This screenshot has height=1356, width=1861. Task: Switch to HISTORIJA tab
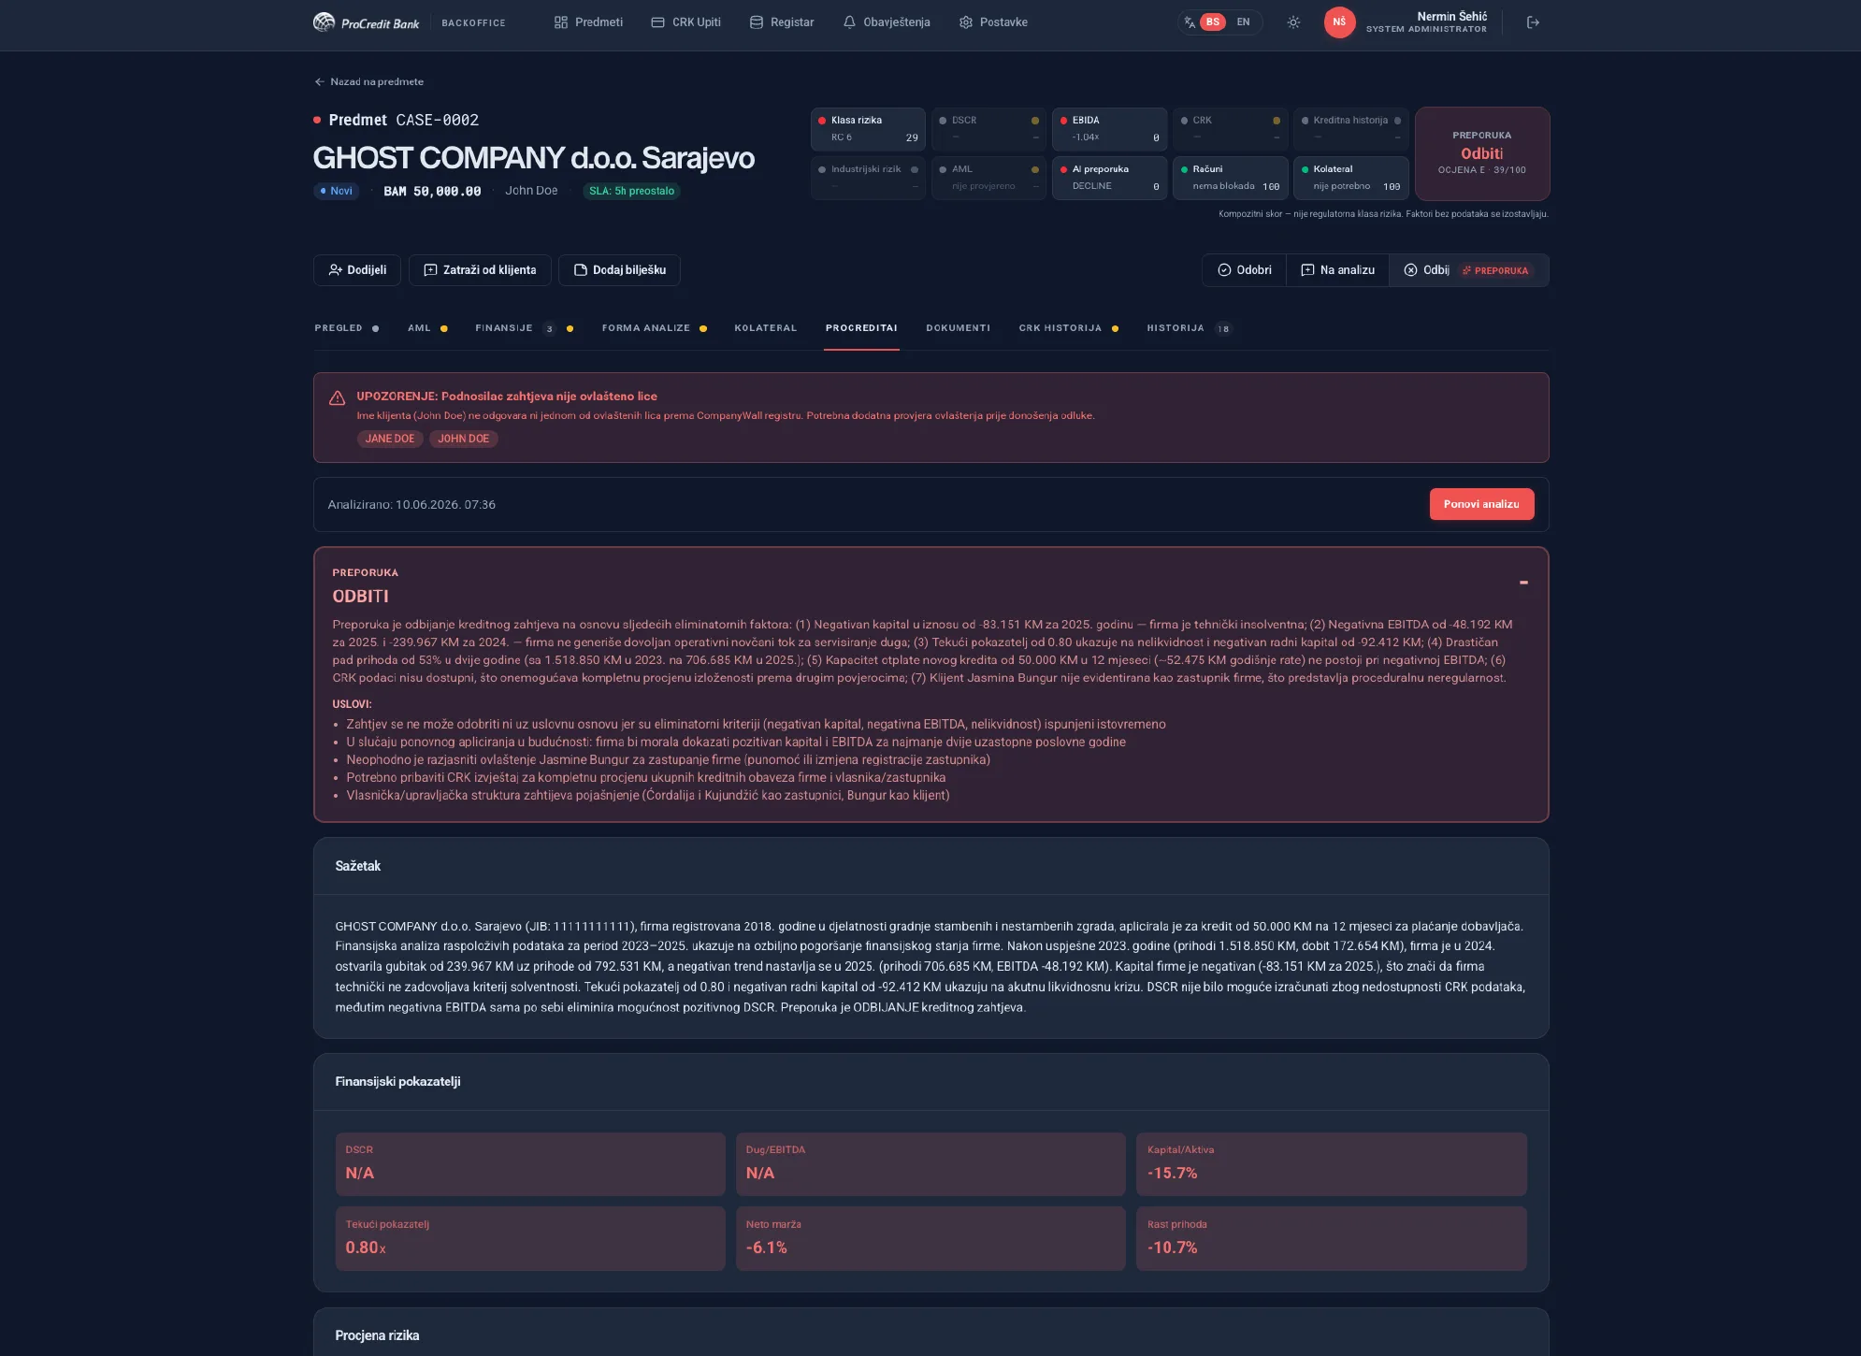click(x=1190, y=328)
